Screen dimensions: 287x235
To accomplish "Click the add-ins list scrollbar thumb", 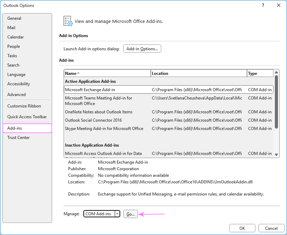I will [x=276, y=102].
